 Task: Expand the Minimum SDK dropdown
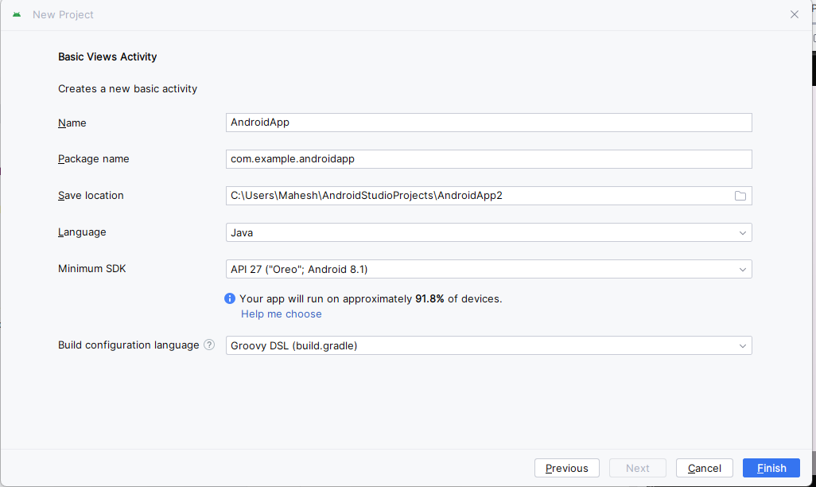click(x=488, y=269)
